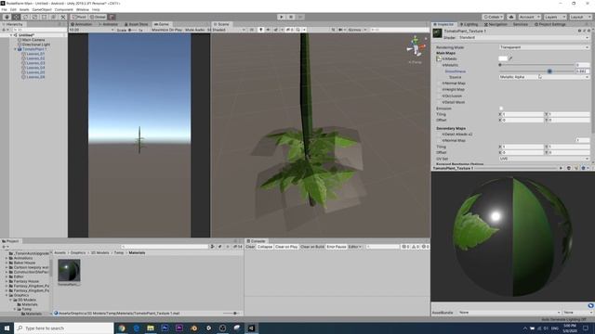Open the Component menu

pos(64,9)
